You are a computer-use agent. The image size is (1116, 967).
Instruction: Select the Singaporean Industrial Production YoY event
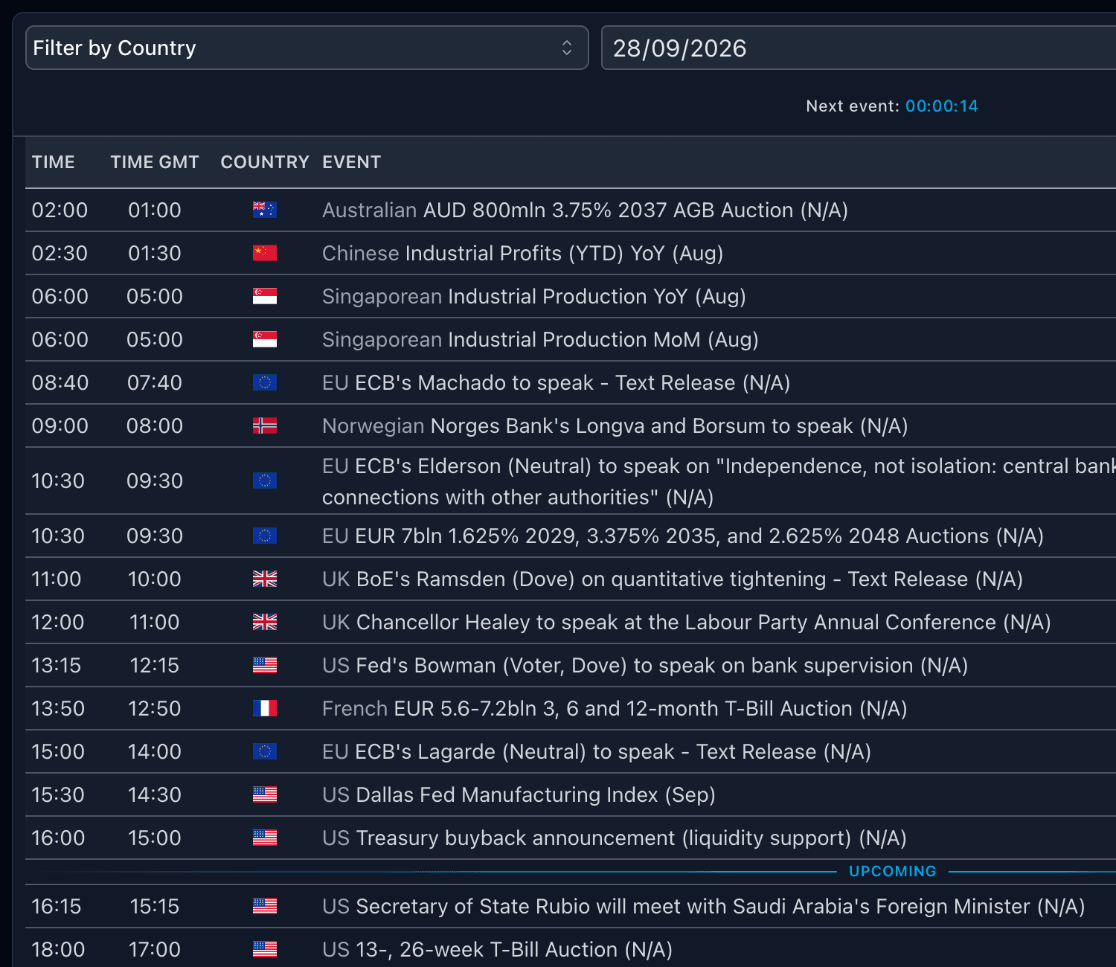[x=534, y=296]
